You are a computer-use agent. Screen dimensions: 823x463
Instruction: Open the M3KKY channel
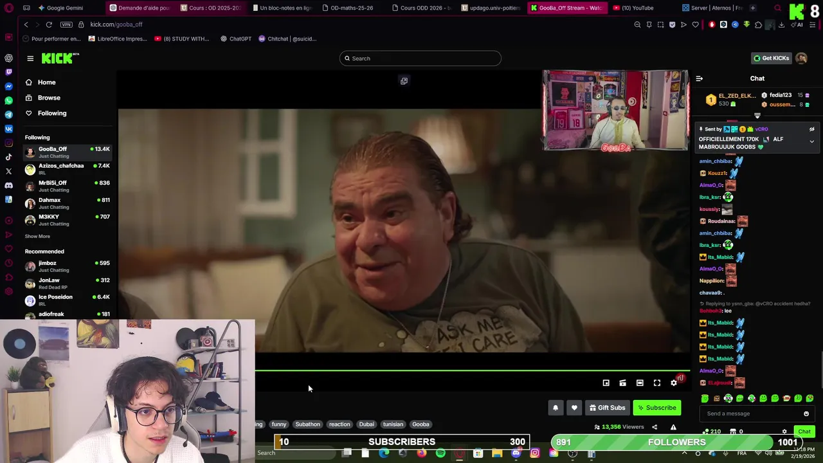68,220
